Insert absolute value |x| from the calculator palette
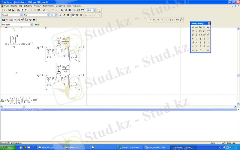 (x=200, y=31)
